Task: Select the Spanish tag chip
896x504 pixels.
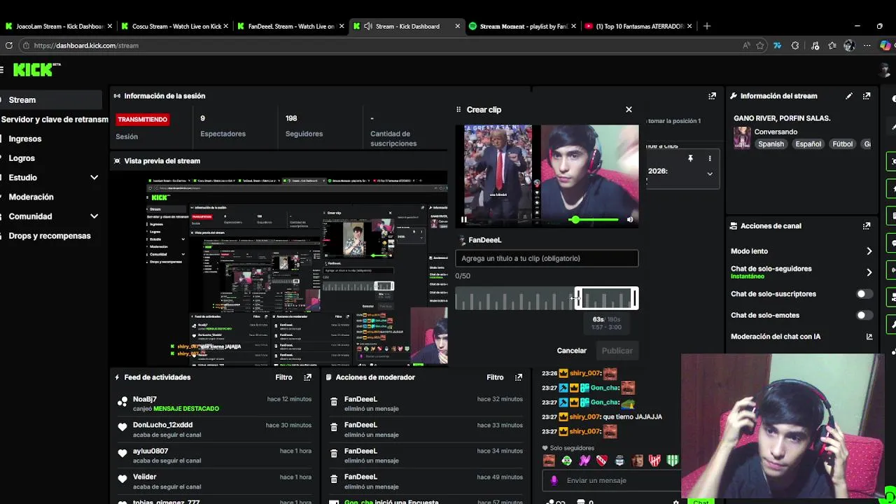Action: pyautogui.click(x=771, y=144)
